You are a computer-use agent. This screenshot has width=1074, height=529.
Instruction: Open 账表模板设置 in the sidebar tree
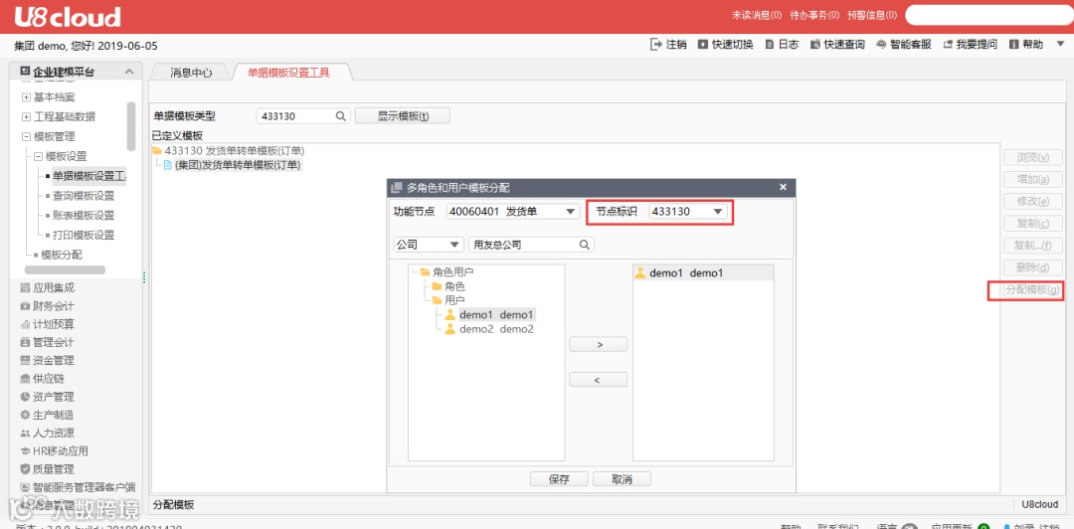pos(84,215)
